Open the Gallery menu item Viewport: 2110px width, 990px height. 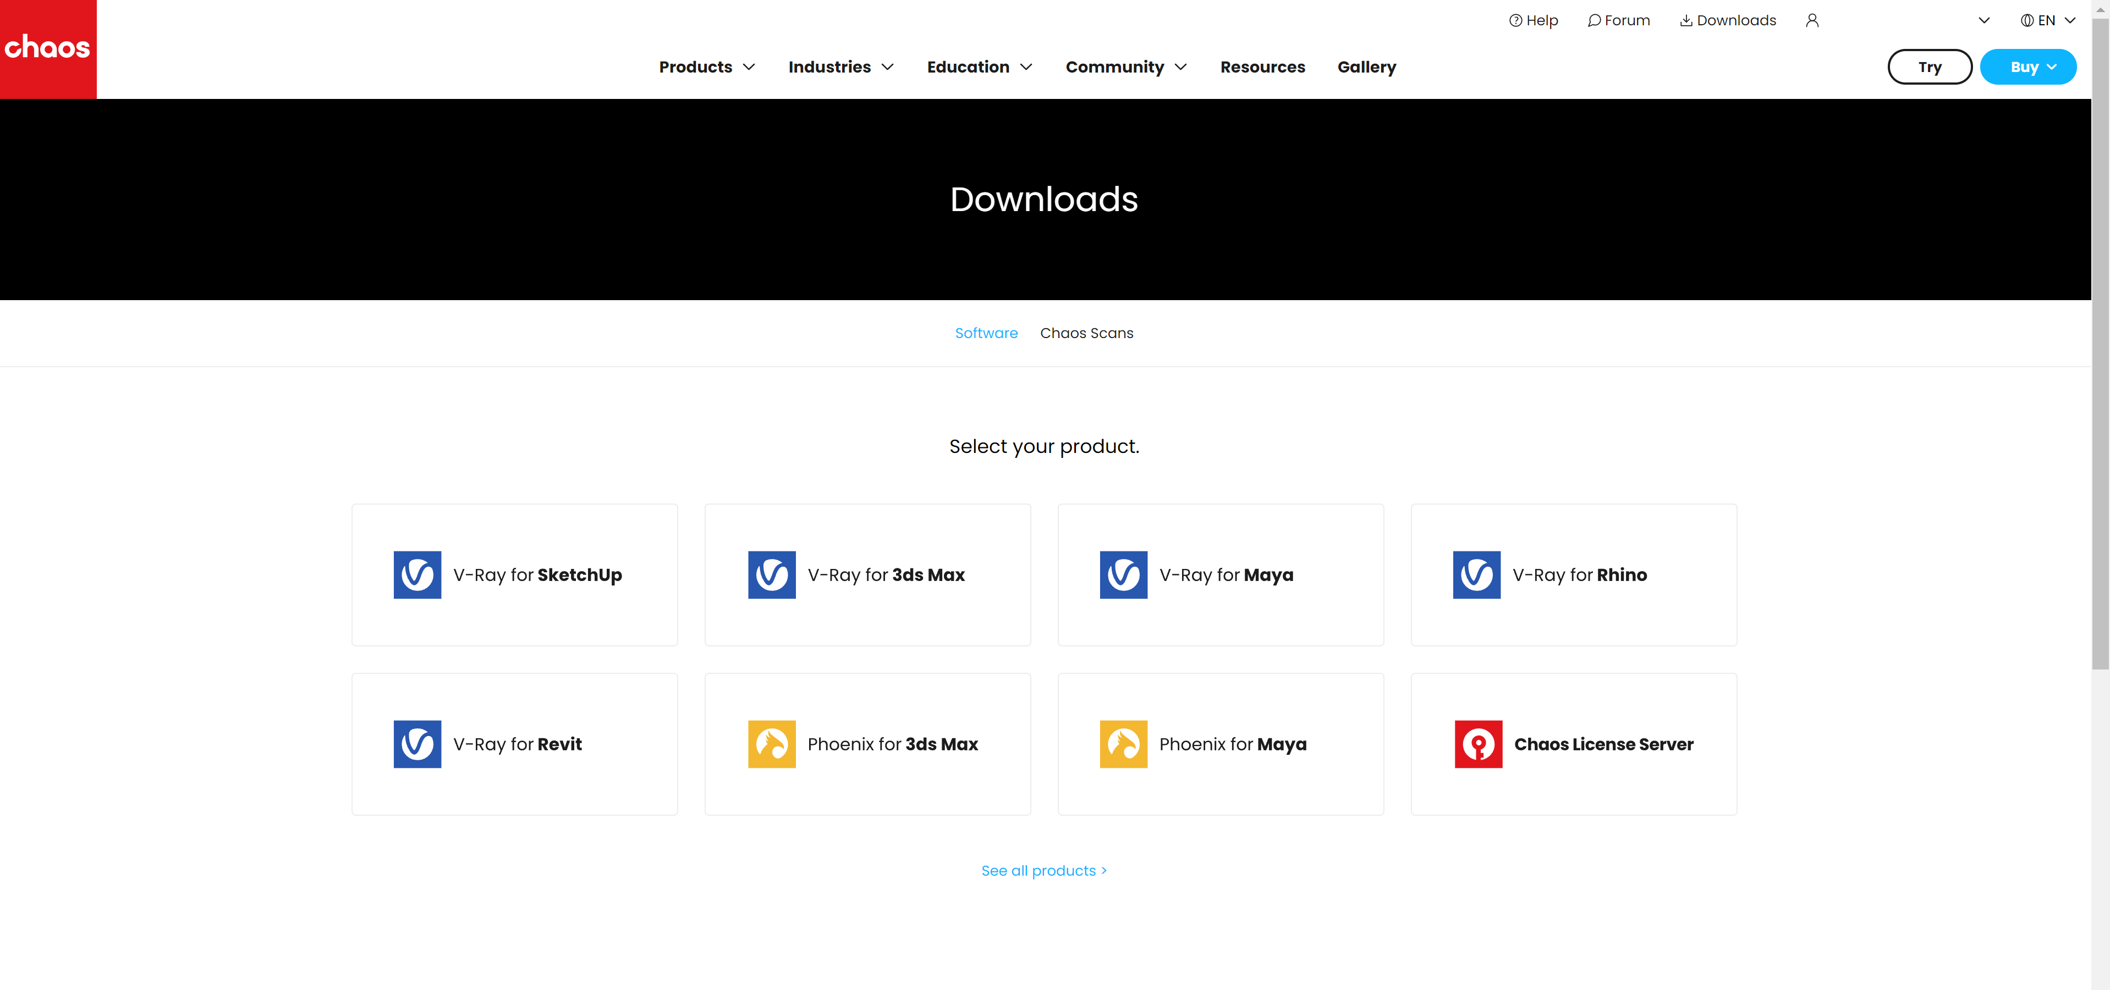tap(1366, 67)
